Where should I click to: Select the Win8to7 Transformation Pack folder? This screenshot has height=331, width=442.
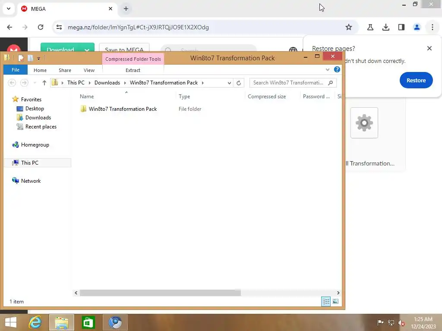pyautogui.click(x=123, y=109)
